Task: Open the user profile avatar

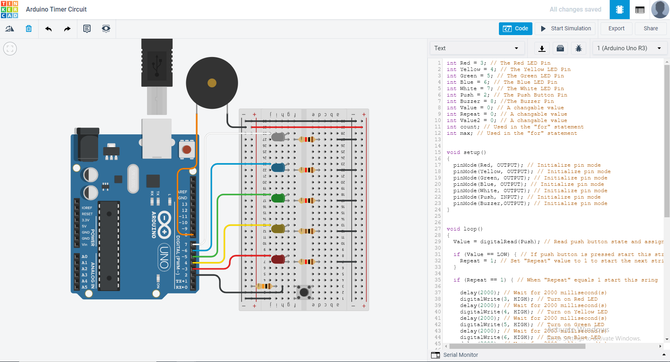Action: point(660,10)
